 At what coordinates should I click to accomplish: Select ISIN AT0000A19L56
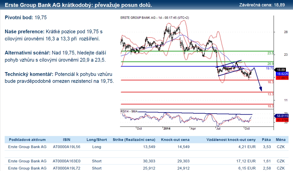[x=66, y=147]
